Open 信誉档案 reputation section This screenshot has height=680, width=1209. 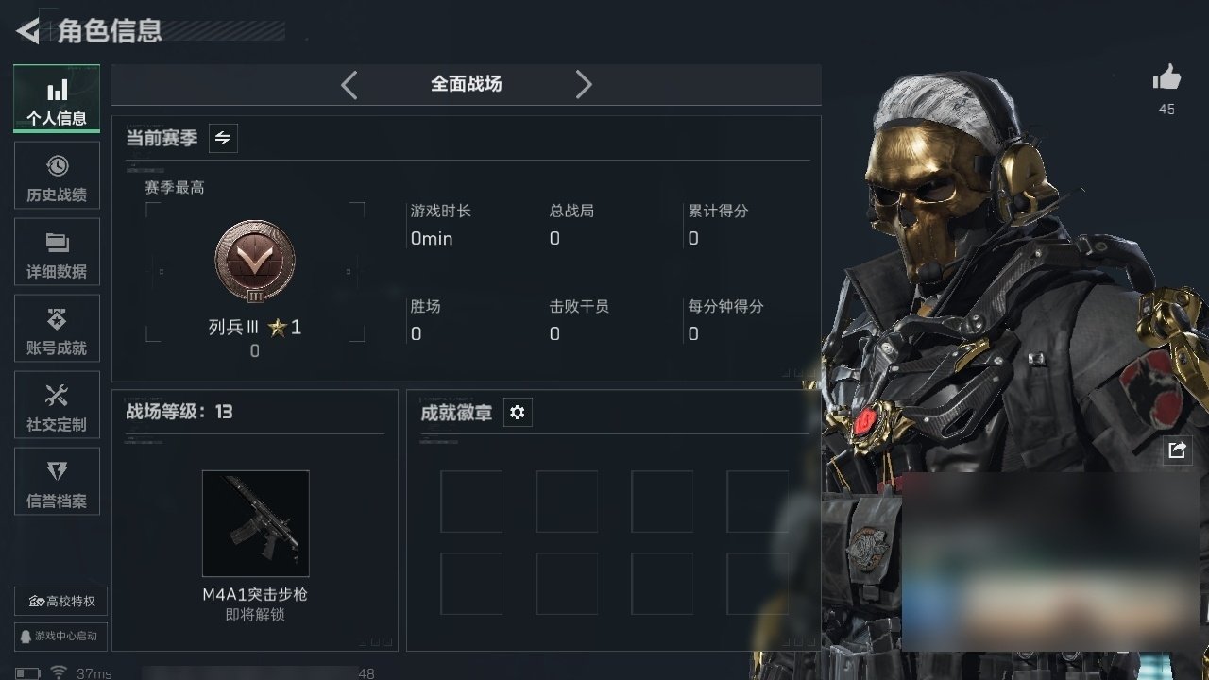[x=57, y=482]
